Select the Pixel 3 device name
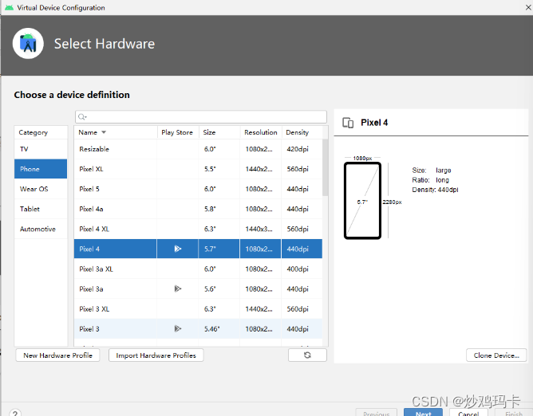Viewport: 533px width, 416px height. click(x=89, y=329)
